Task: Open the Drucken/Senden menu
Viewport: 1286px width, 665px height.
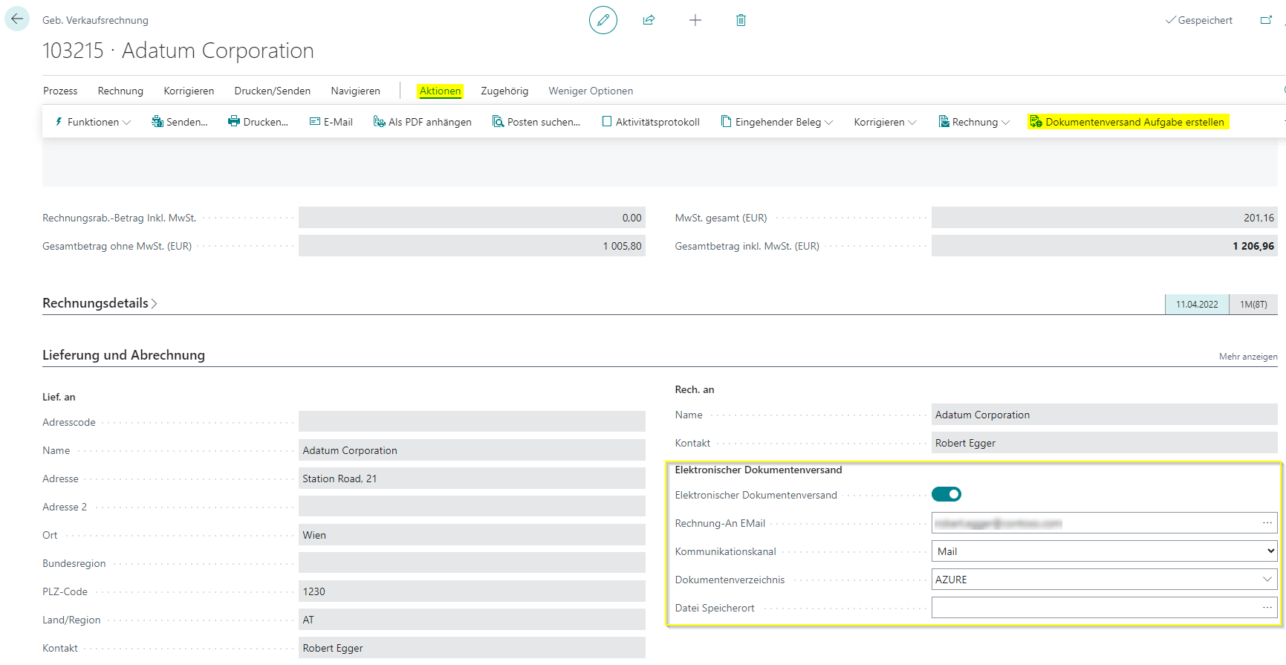Action: coord(272,91)
